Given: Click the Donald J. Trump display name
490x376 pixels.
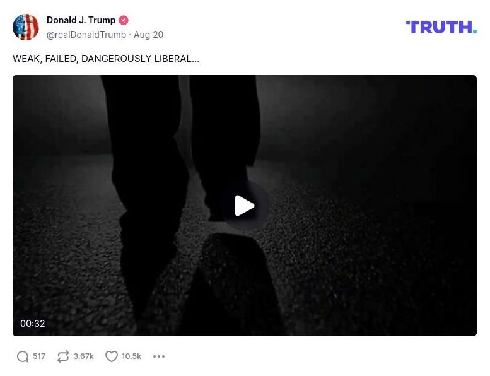Looking at the screenshot, I should tap(81, 20).
